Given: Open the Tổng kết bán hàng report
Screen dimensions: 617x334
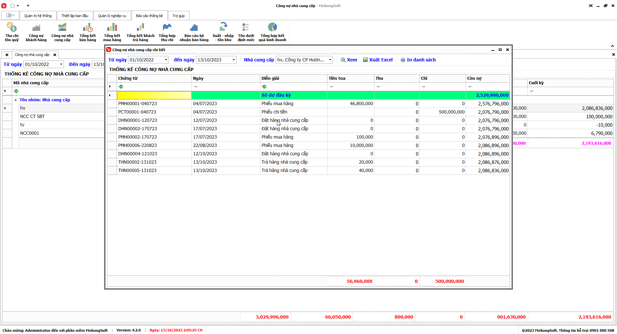Looking at the screenshot, I should point(87,32).
